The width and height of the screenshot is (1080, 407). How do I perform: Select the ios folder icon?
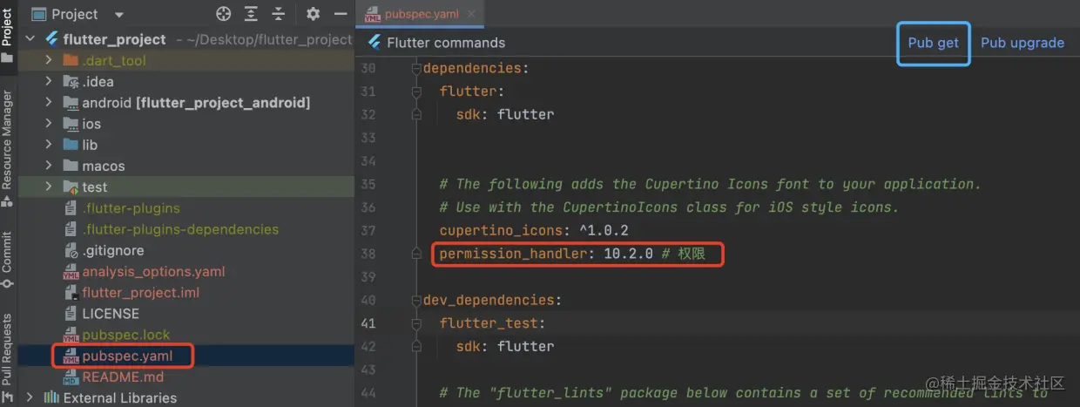[x=71, y=124]
